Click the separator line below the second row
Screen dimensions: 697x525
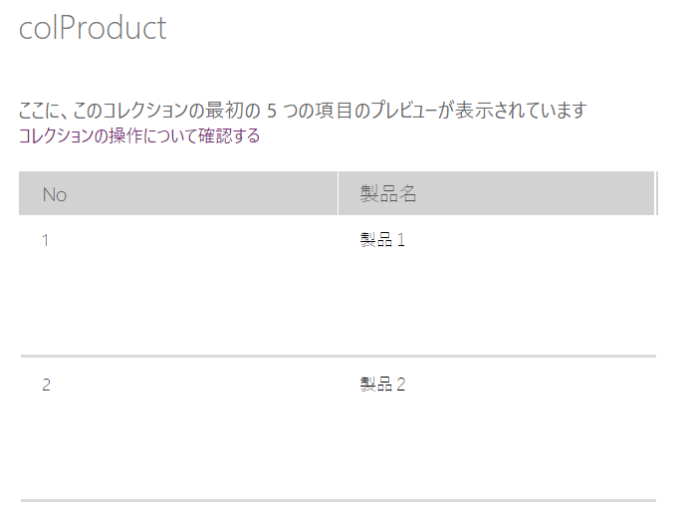coord(339,500)
